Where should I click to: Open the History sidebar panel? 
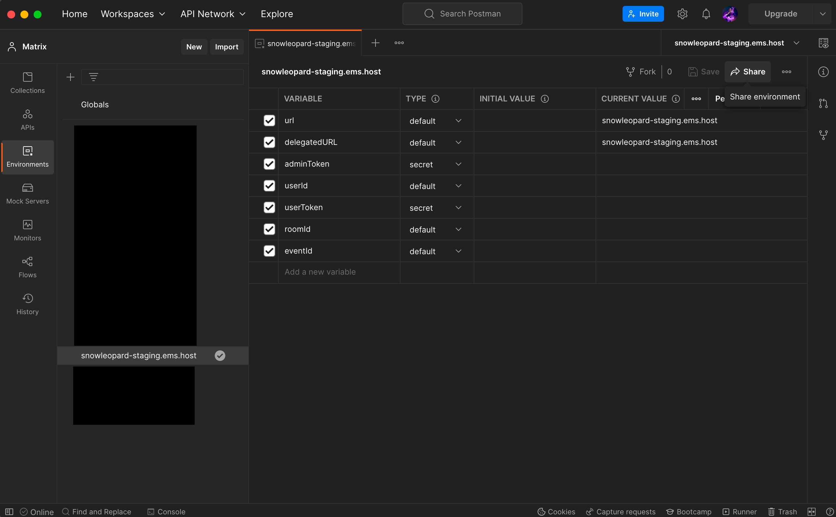[27, 304]
